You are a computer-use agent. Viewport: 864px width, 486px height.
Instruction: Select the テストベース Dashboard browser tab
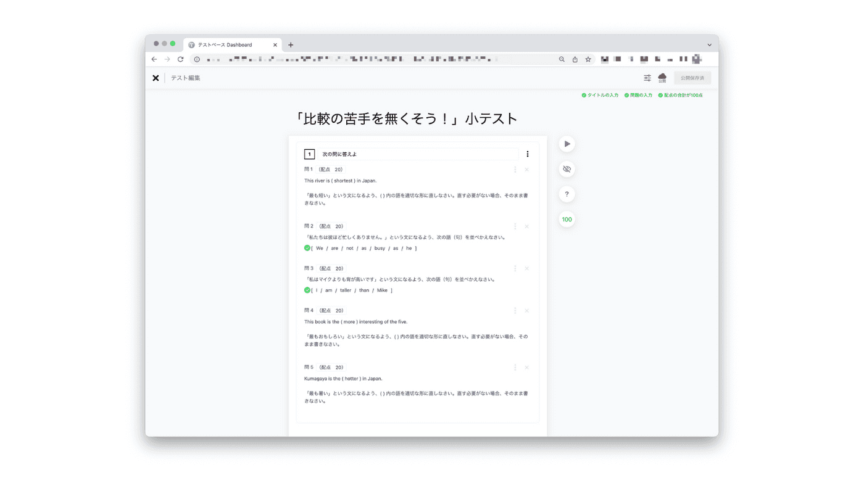(x=228, y=44)
